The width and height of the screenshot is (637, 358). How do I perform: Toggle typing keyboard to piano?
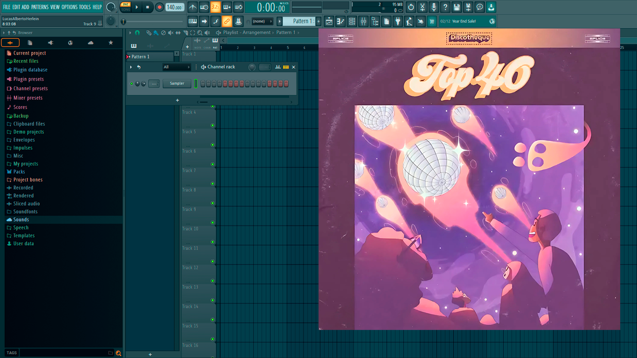(193, 21)
